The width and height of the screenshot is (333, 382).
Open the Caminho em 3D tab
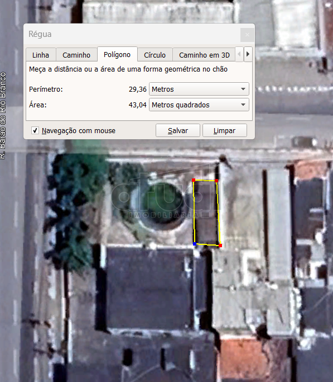click(x=204, y=55)
